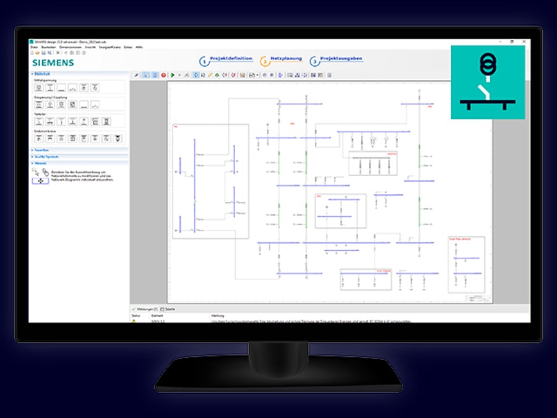Click the pencil drawing tool icon

coord(209,76)
